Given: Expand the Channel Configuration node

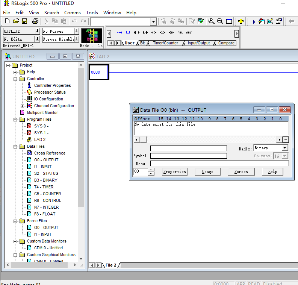Looking at the screenshot, I should point(23,106).
